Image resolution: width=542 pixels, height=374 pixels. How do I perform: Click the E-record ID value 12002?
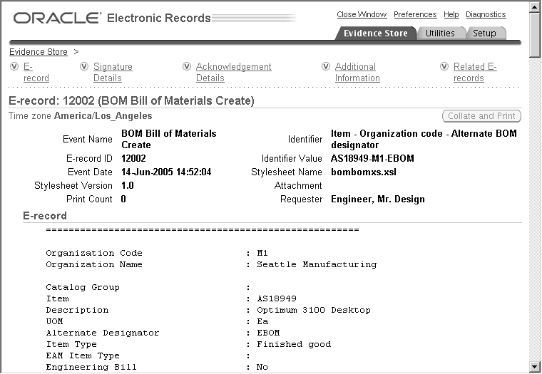pos(133,159)
